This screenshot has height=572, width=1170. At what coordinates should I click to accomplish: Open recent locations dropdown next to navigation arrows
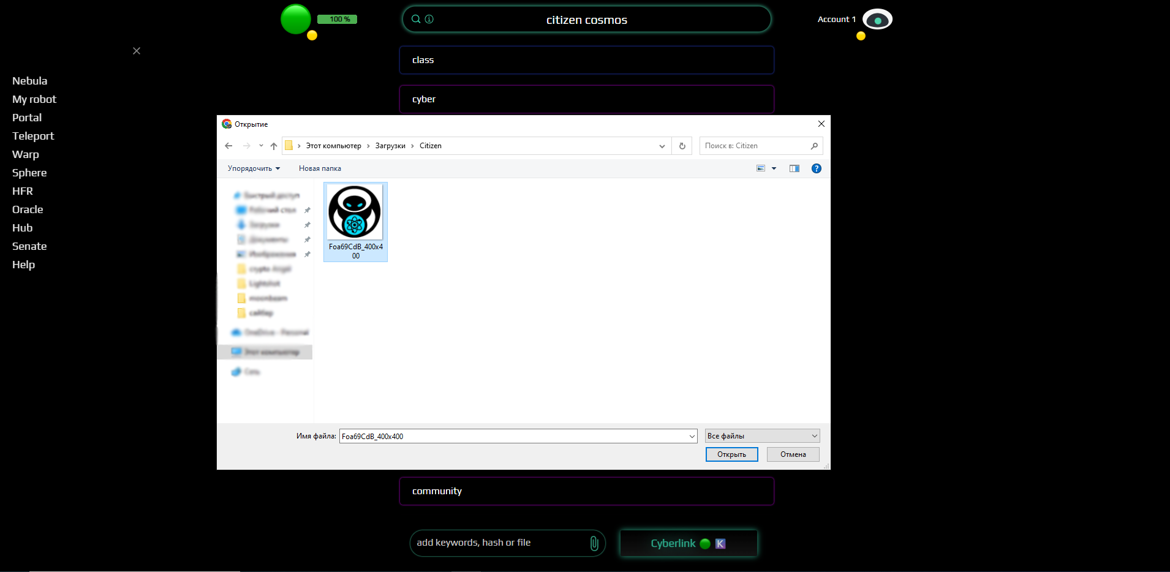261,146
